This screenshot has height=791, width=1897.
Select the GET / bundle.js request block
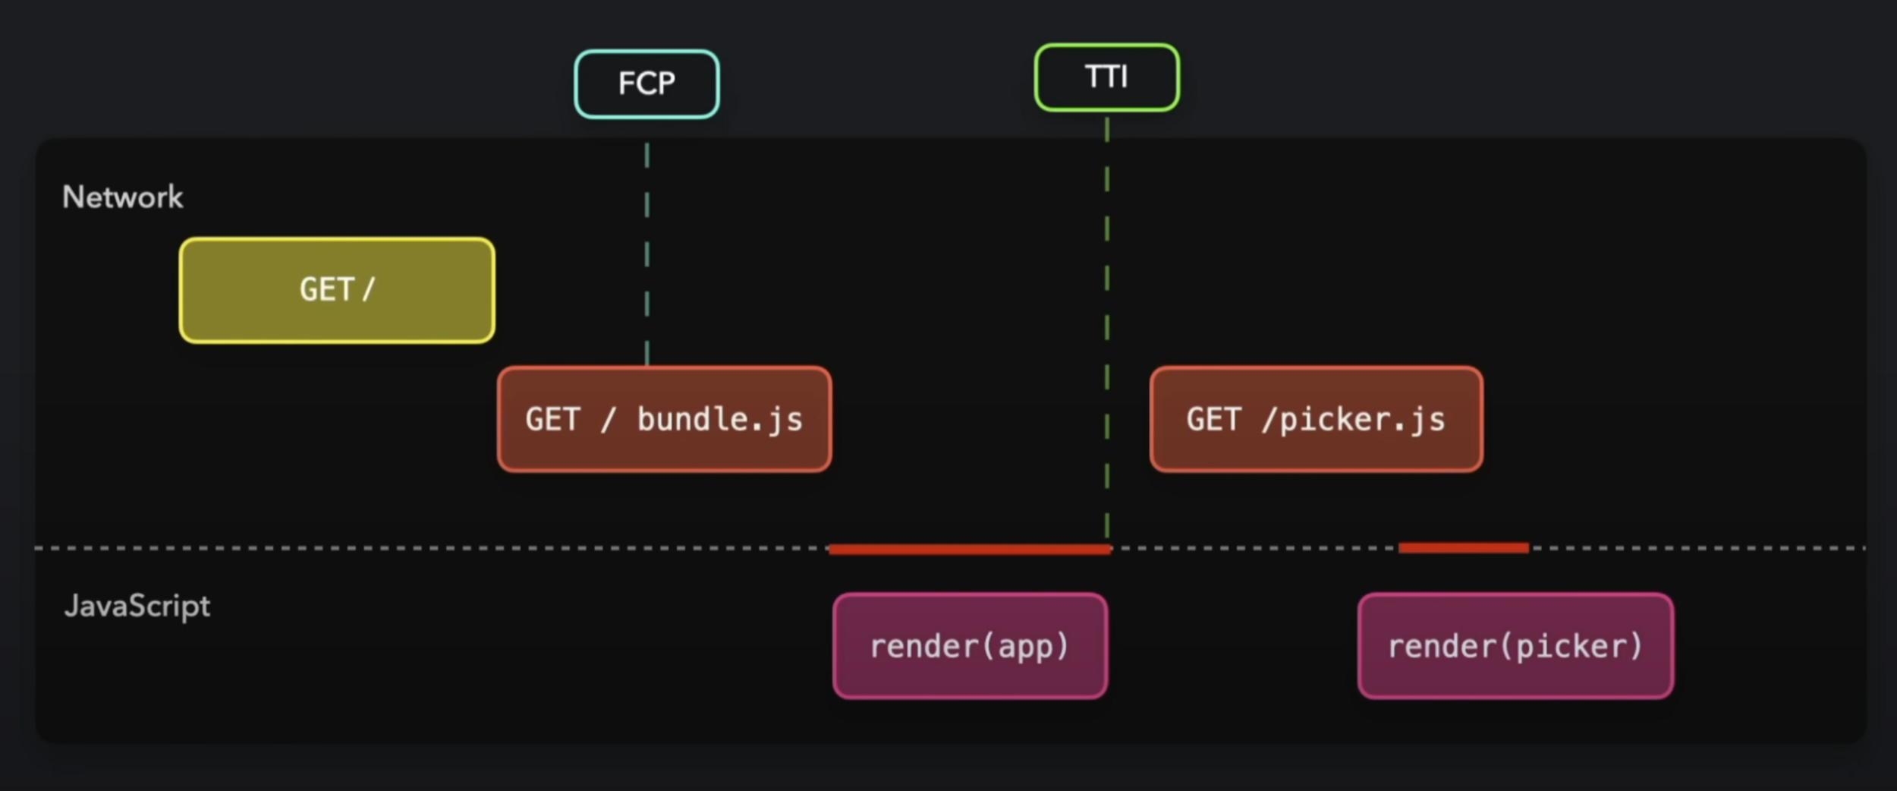(x=664, y=419)
